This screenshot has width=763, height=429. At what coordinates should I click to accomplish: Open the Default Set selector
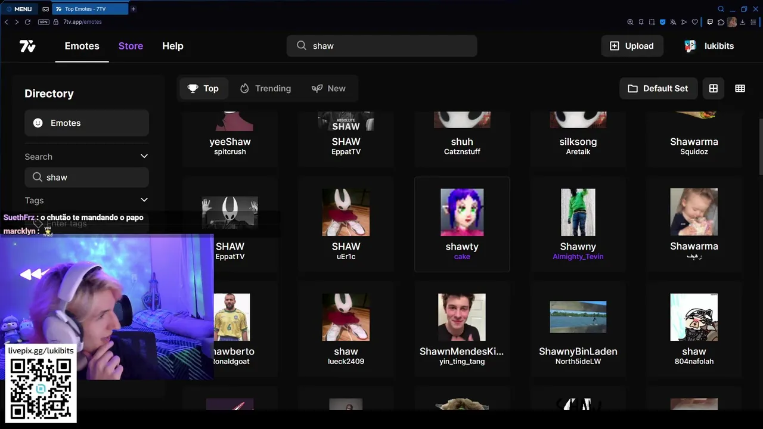[658, 88]
